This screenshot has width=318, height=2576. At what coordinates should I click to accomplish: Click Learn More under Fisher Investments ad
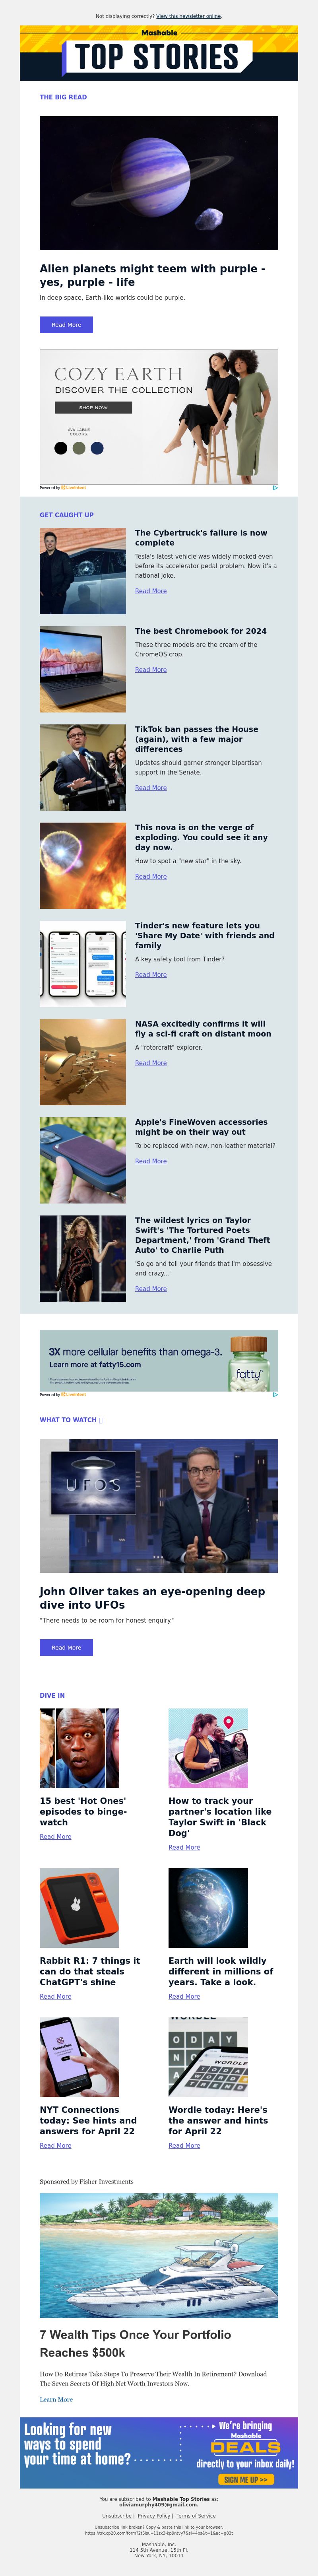(x=56, y=2399)
